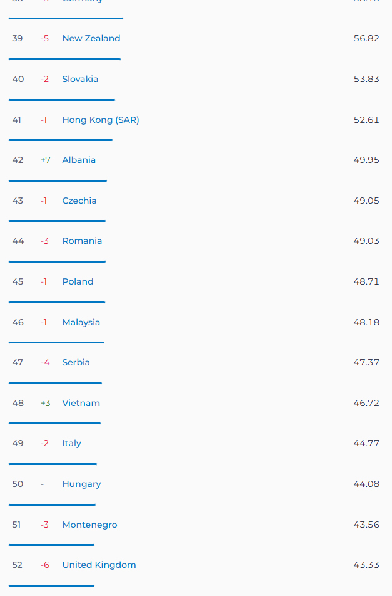Click the rank number 50 beside Hungary
The height and width of the screenshot is (596, 392).
point(18,484)
